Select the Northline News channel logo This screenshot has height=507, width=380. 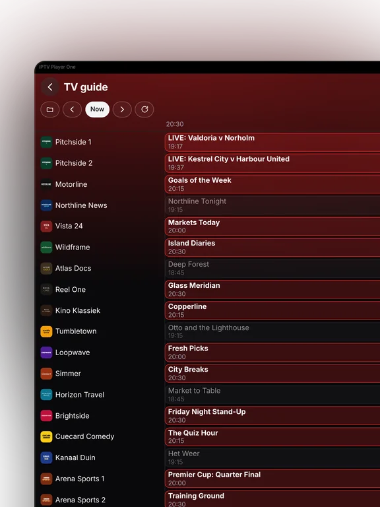pyautogui.click(x=46, y=205)
